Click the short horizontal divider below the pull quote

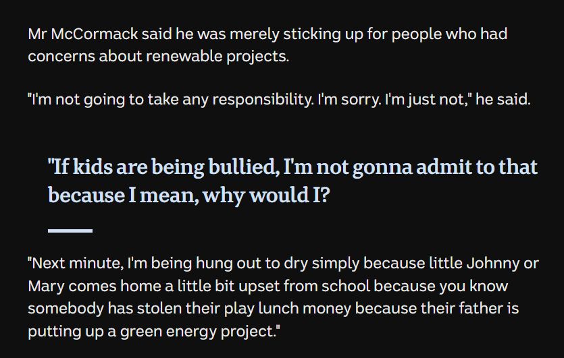click(70, 231)
